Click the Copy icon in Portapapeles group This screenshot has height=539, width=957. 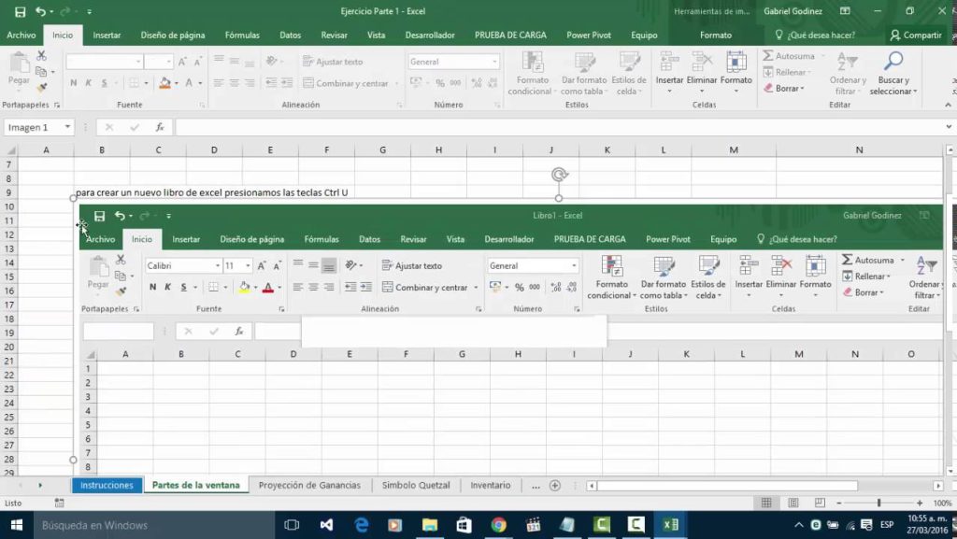[41, 71]
